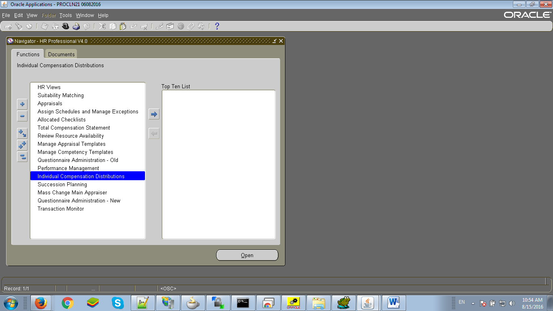The height and width of the screenshot is (311, 553).
Task: Select Mass Change Main Appraiser
Action: pos(72,192)
